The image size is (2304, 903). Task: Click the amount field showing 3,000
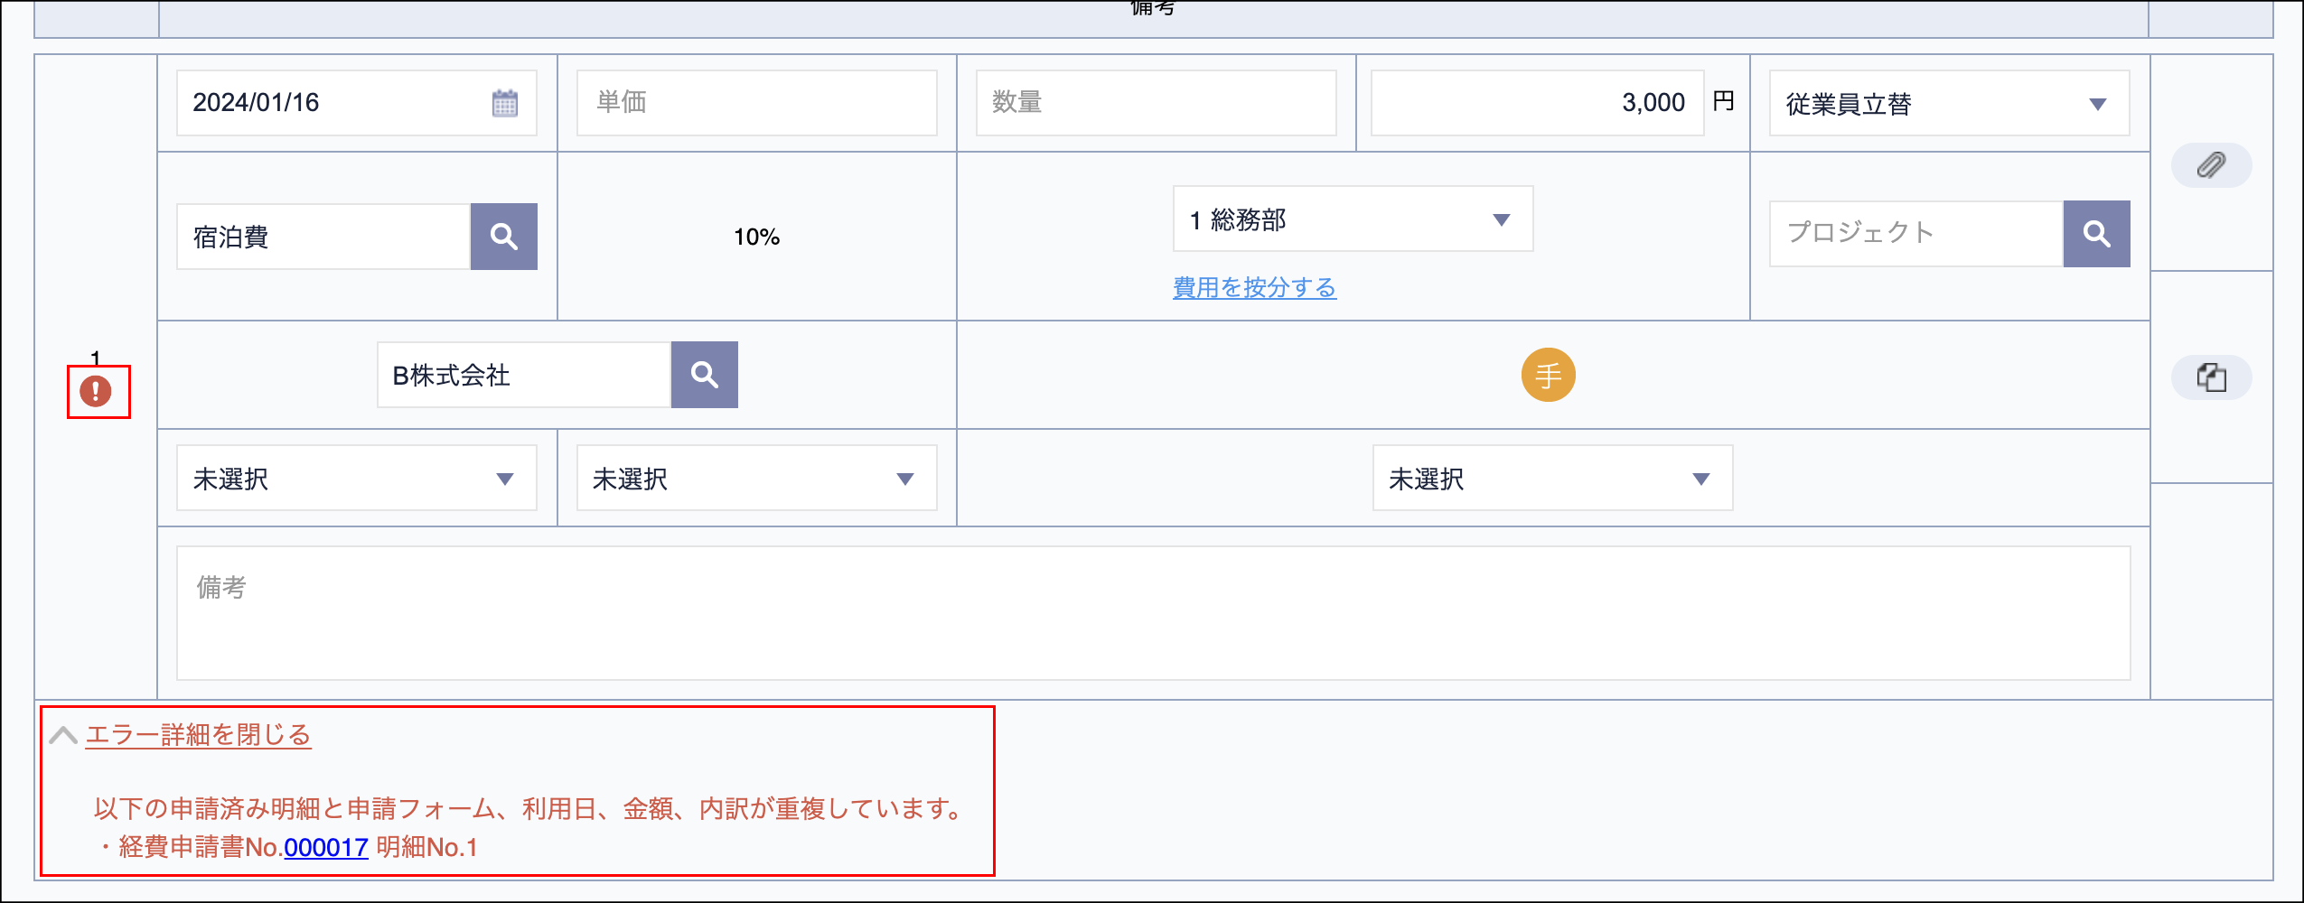pos(1537,103)
